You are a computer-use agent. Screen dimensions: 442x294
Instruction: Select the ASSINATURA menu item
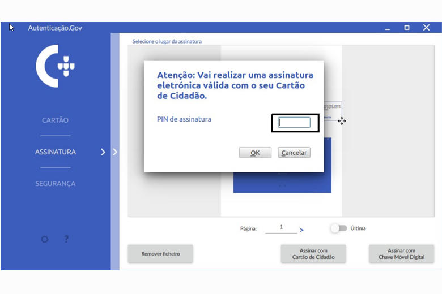tap(55, 152)
